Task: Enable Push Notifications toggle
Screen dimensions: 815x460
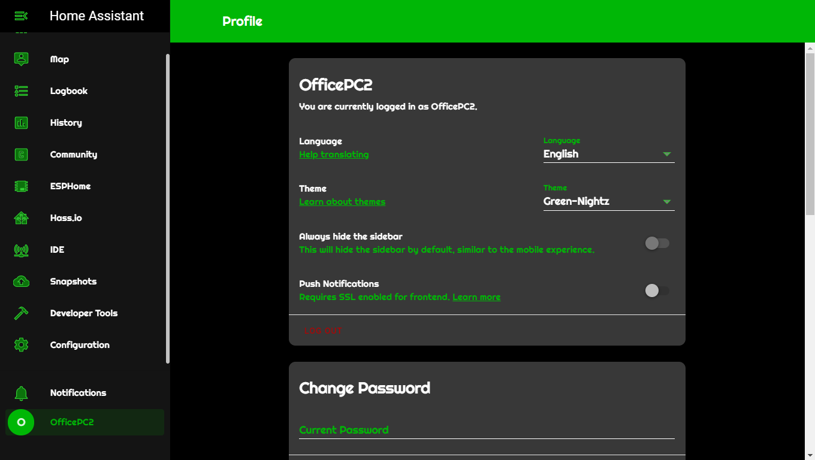Action: [x=656, y=290]
